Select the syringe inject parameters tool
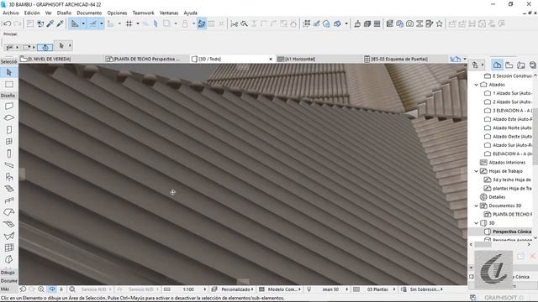This screenshot has height=302, width=538. (60, 23)
